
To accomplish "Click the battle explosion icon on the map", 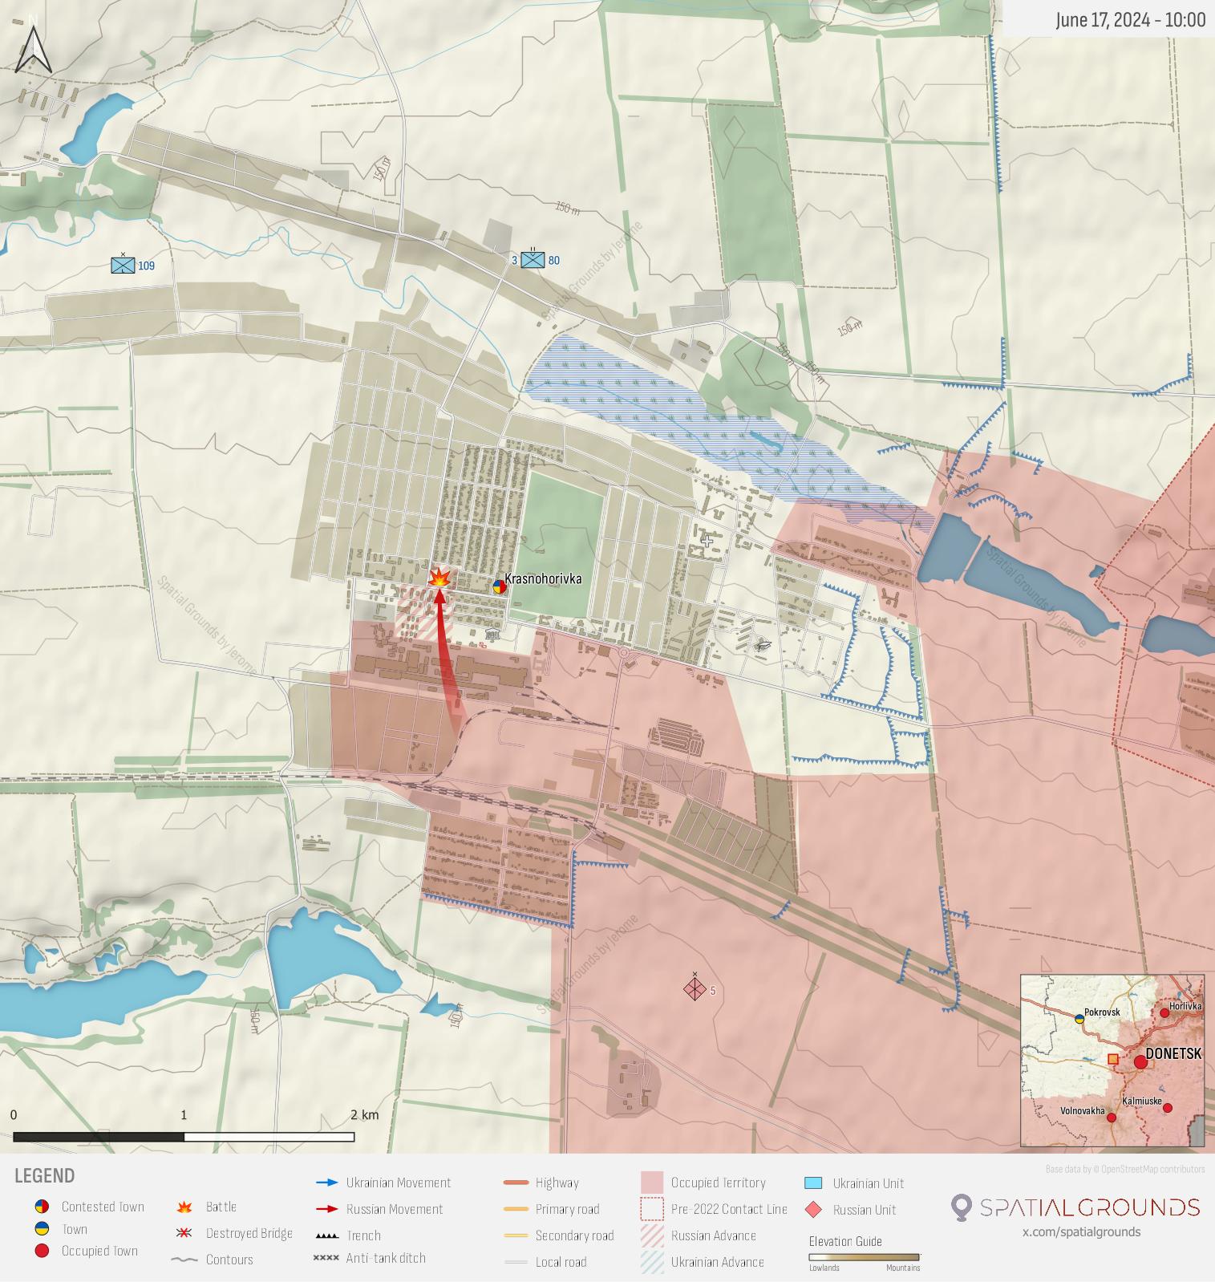I will point(439,577).
